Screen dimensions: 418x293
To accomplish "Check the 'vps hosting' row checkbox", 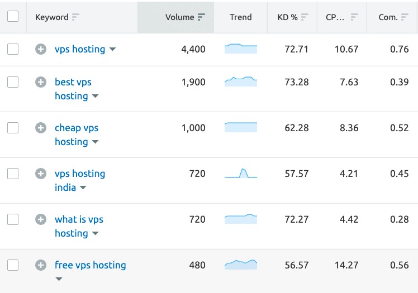I will click(13, 49).
